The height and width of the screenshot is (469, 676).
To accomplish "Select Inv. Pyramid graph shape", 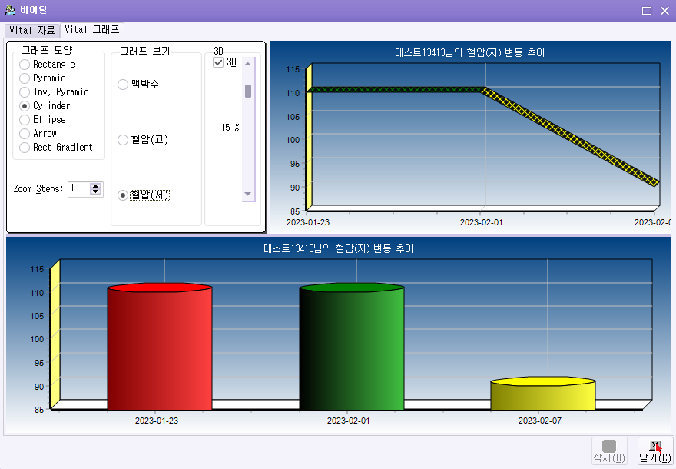I will [55, 92].
